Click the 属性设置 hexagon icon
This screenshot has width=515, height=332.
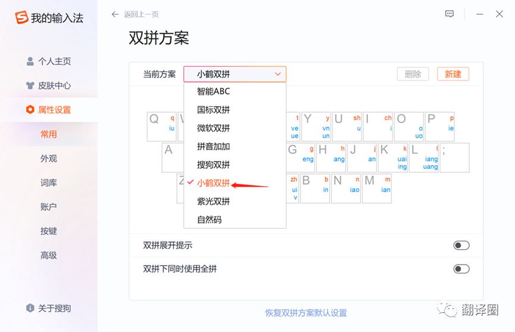coord(30,110)
